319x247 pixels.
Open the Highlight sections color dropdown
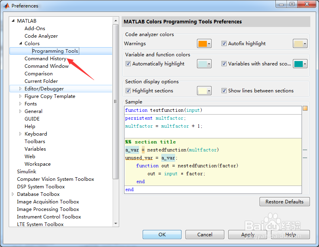click(204, 91)
